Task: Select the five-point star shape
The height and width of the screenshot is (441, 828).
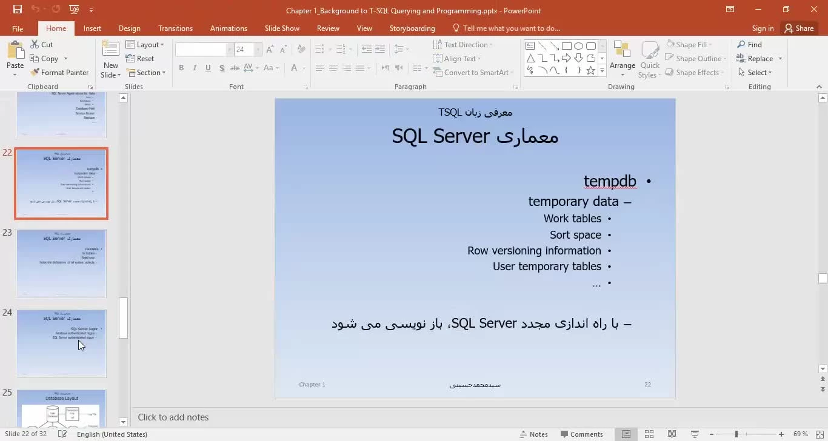Action: [591, 70]
